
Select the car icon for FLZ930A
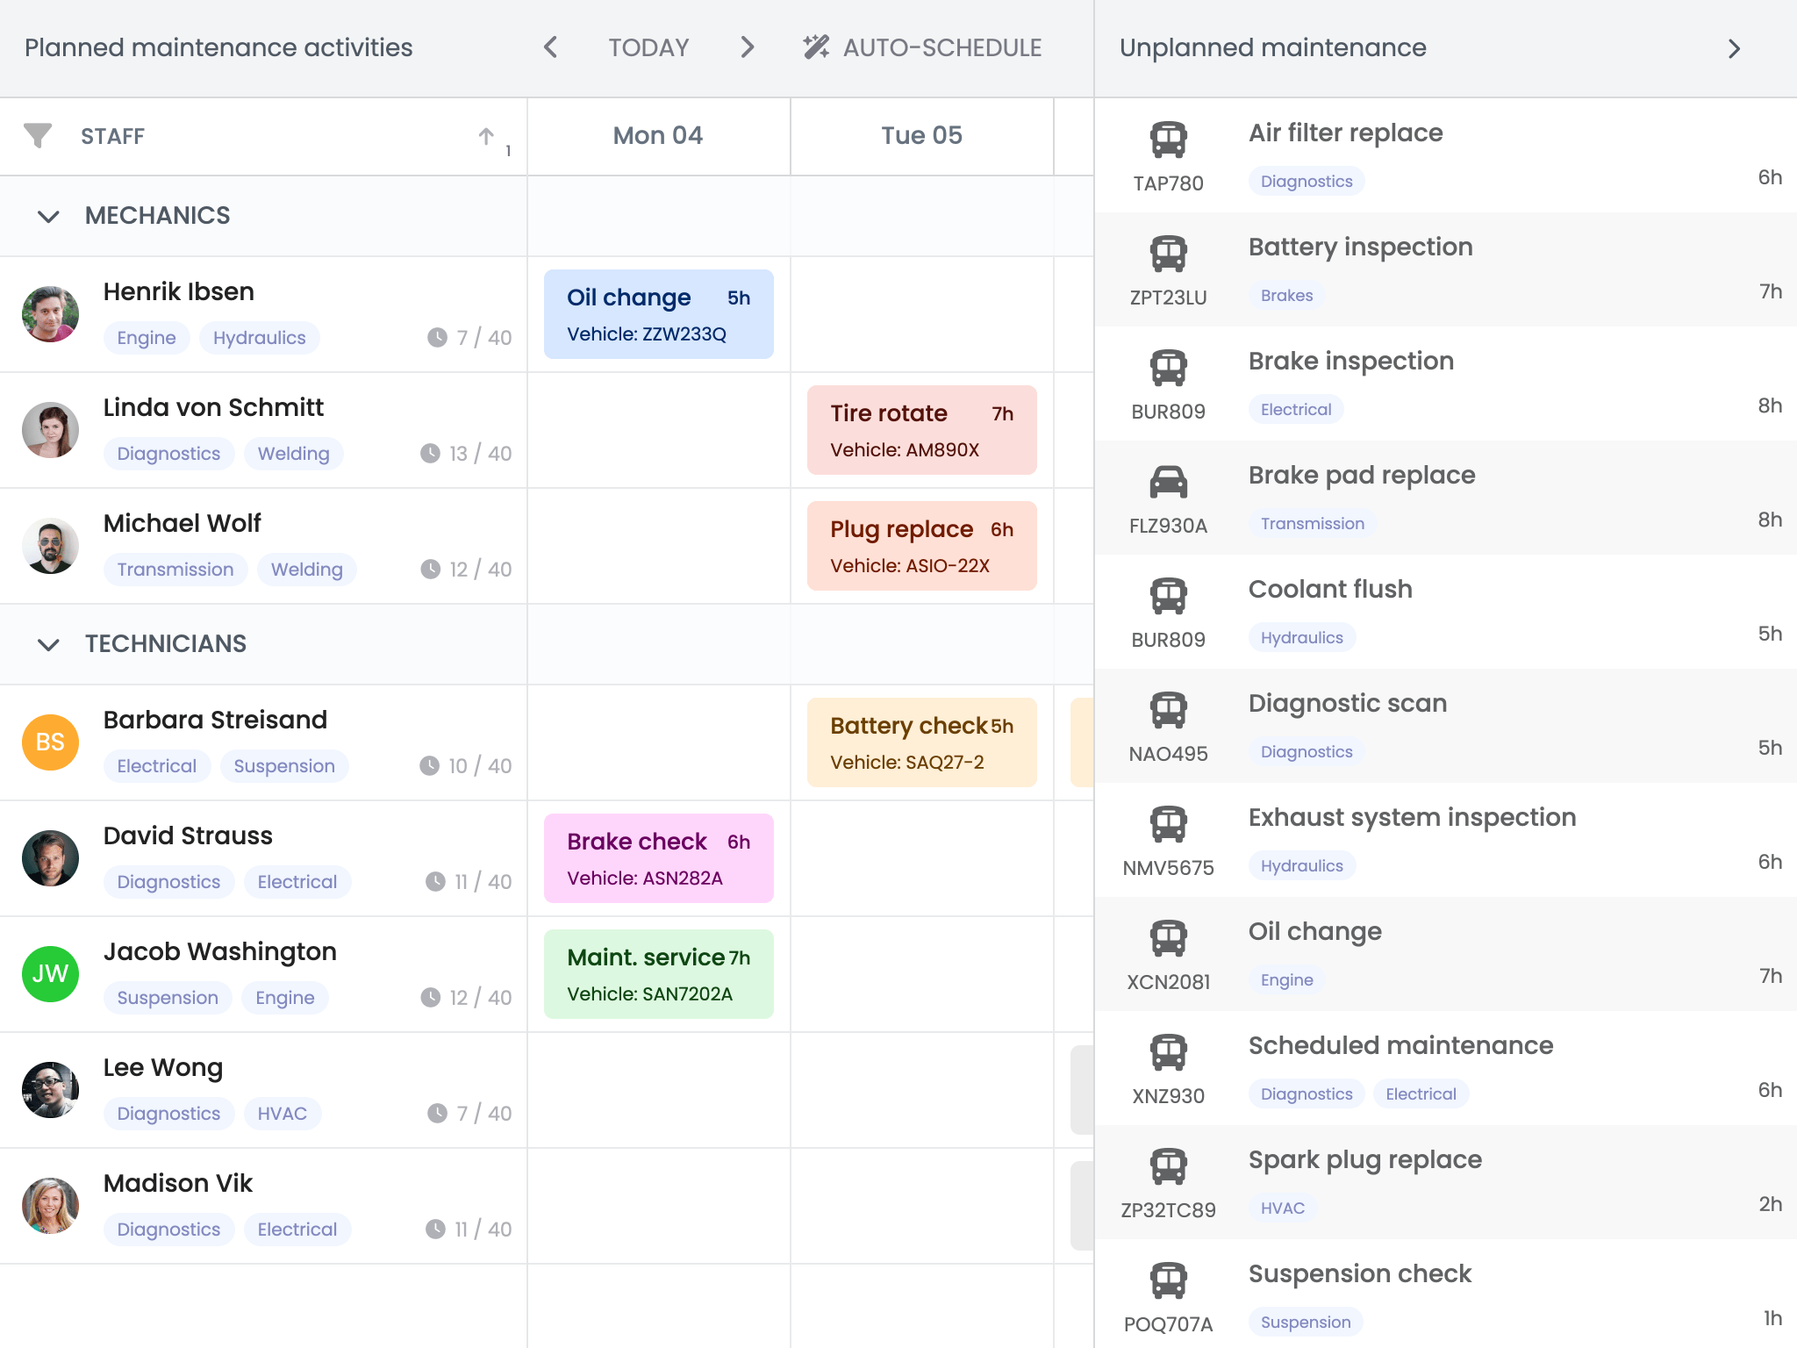(x=1168, y=482)
